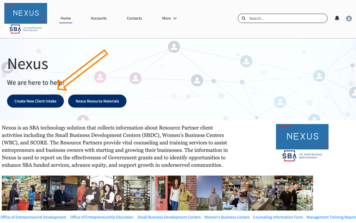Click the woman with red shopping basket photo
Viewport: 356px width, 223px height.
21,193
